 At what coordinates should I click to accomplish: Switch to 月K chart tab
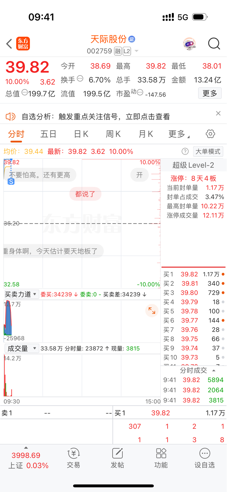click(146, 134)
